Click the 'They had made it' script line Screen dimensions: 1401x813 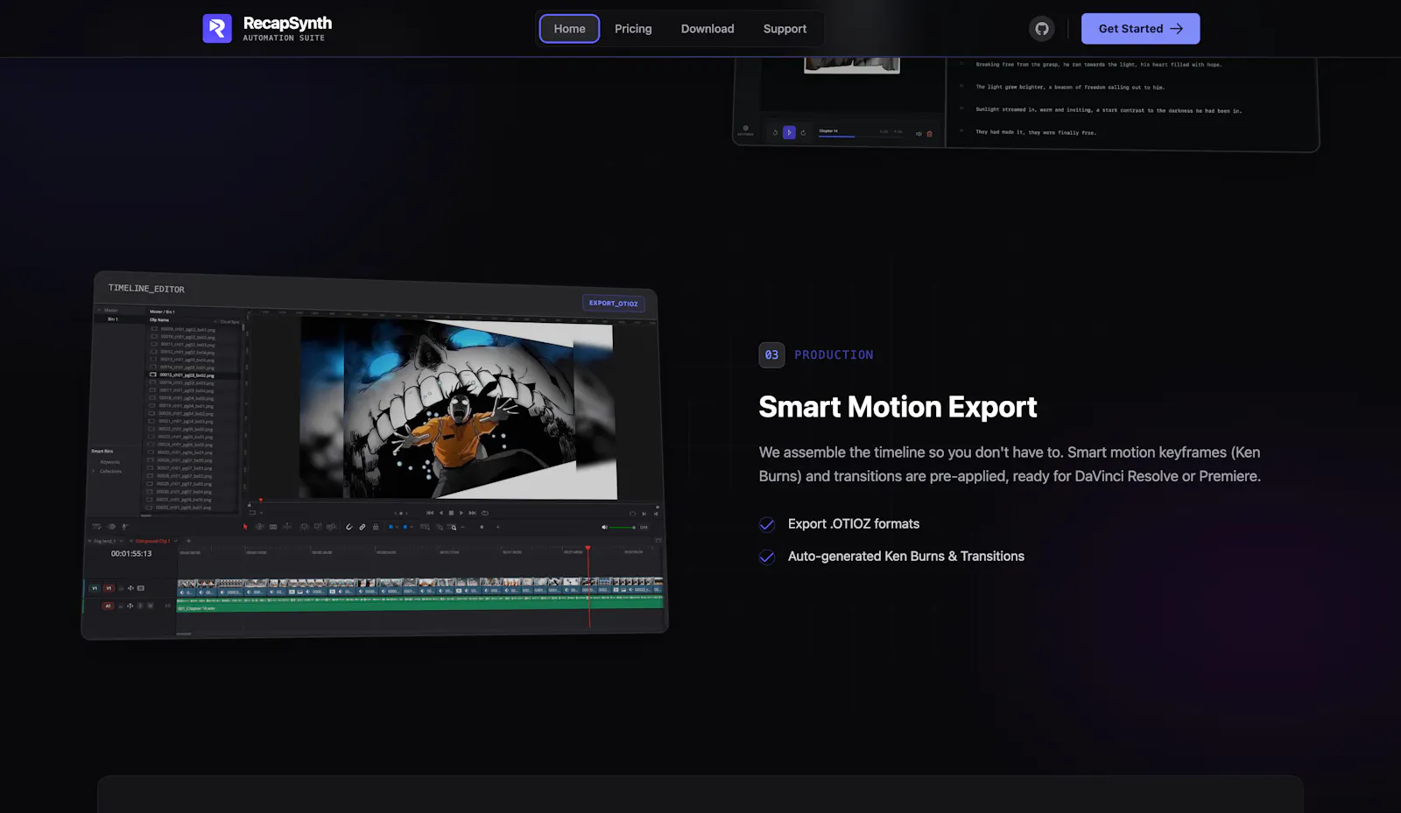click(x=1036, y=132)
